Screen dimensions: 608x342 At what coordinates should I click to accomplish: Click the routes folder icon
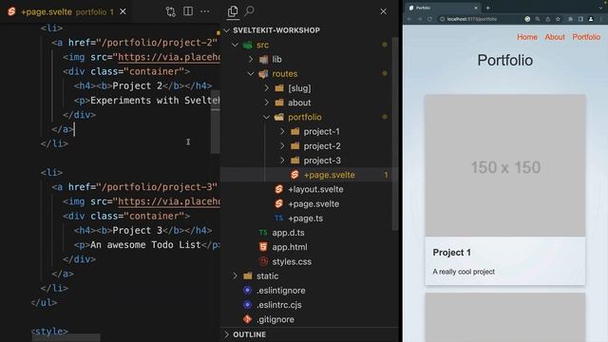(x=263, y=74)
